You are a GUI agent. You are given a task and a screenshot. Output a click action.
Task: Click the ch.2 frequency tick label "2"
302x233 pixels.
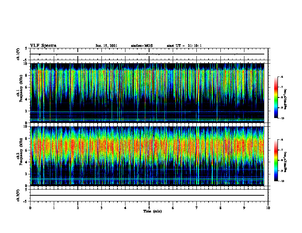coord(27,174)
